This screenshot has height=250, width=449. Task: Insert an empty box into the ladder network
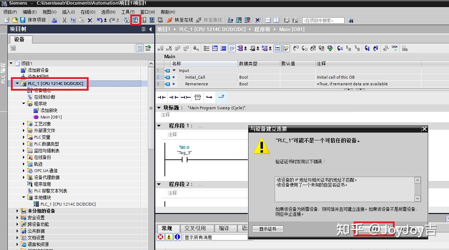pyautogui.click(x=198, y=97)
